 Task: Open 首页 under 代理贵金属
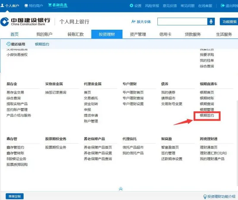(88, 92)
